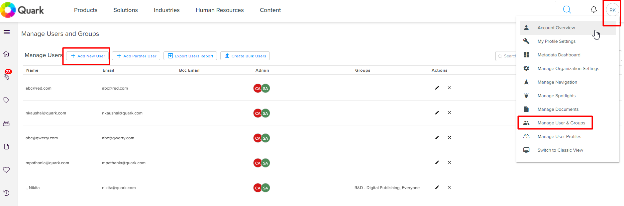The image size is (624, 206).
Task: Open Manage Spotlights
Action: [568, 96]
